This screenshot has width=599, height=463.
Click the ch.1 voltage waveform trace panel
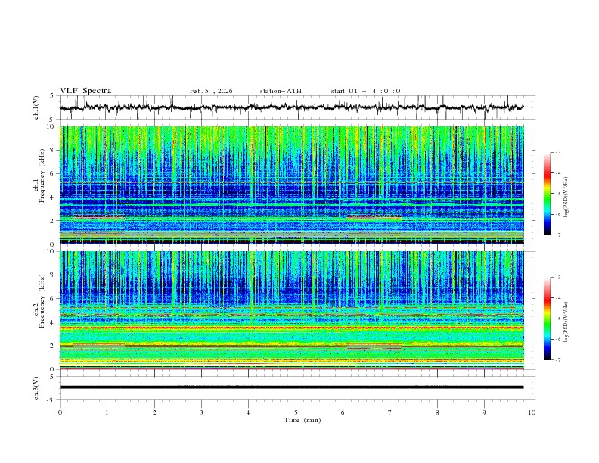click(296, 107)
